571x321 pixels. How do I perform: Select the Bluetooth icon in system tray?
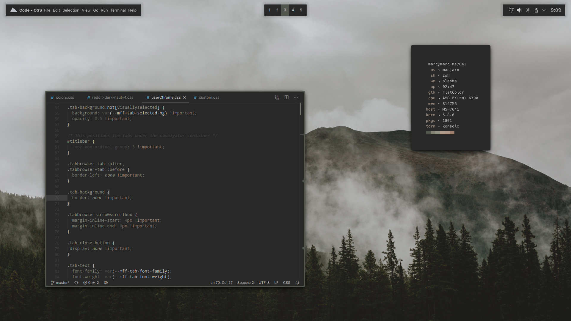(528, 10)
